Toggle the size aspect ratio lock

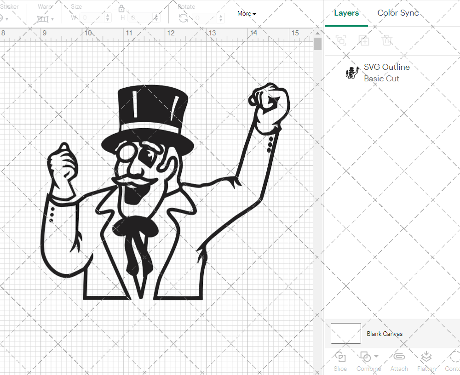point(121,8)
